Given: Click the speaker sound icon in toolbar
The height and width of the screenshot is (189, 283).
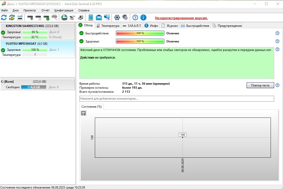Looking at the screenshot, I should 125,17.
